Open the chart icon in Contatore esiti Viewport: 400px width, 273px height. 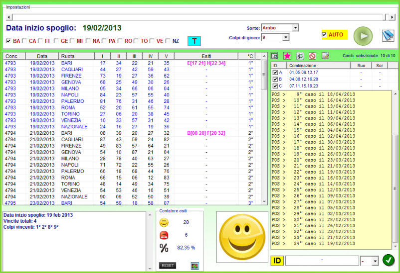(x=195, y=266)
